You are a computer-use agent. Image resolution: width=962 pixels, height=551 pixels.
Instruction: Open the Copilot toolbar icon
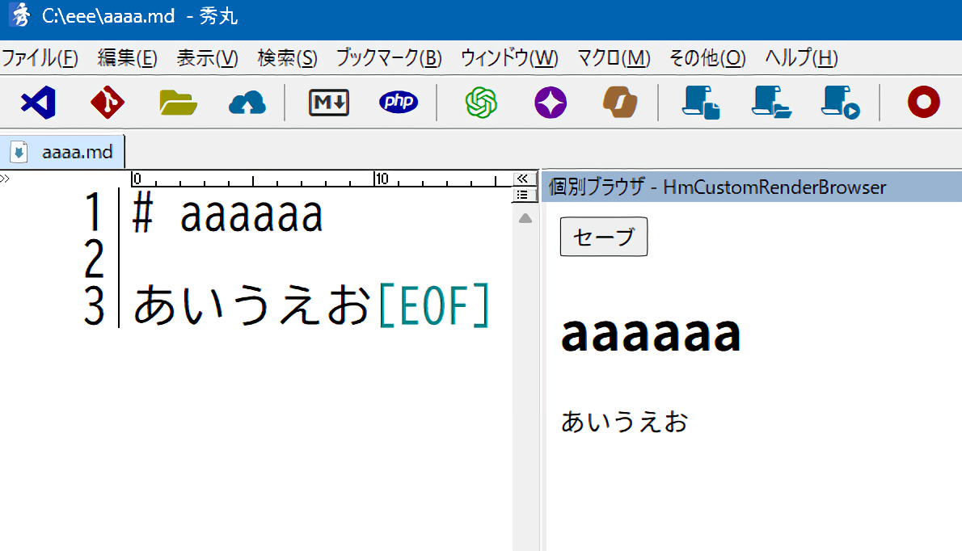[620, 103]
